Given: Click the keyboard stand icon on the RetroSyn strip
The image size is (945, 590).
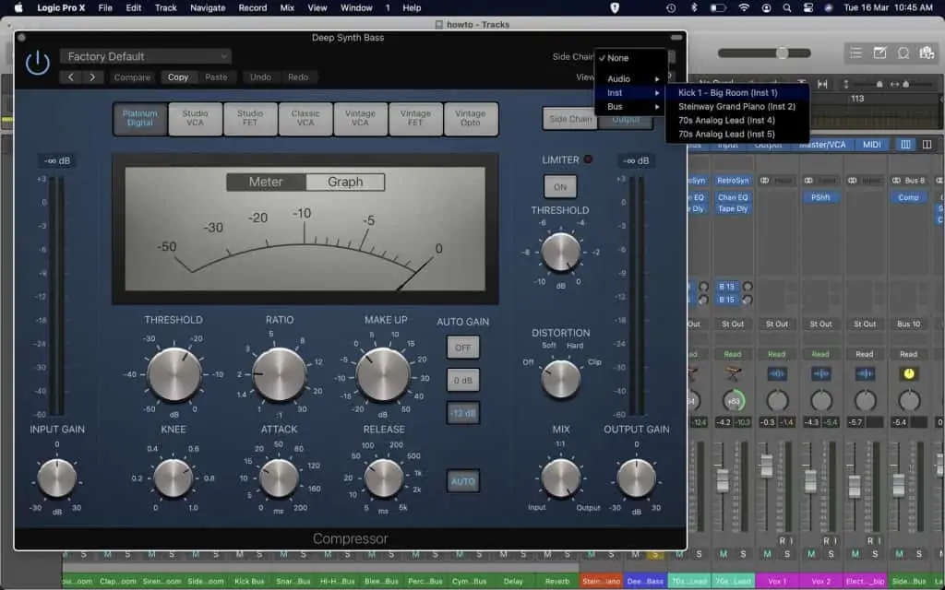Looking at the screenshot, I should coord(733,374).
